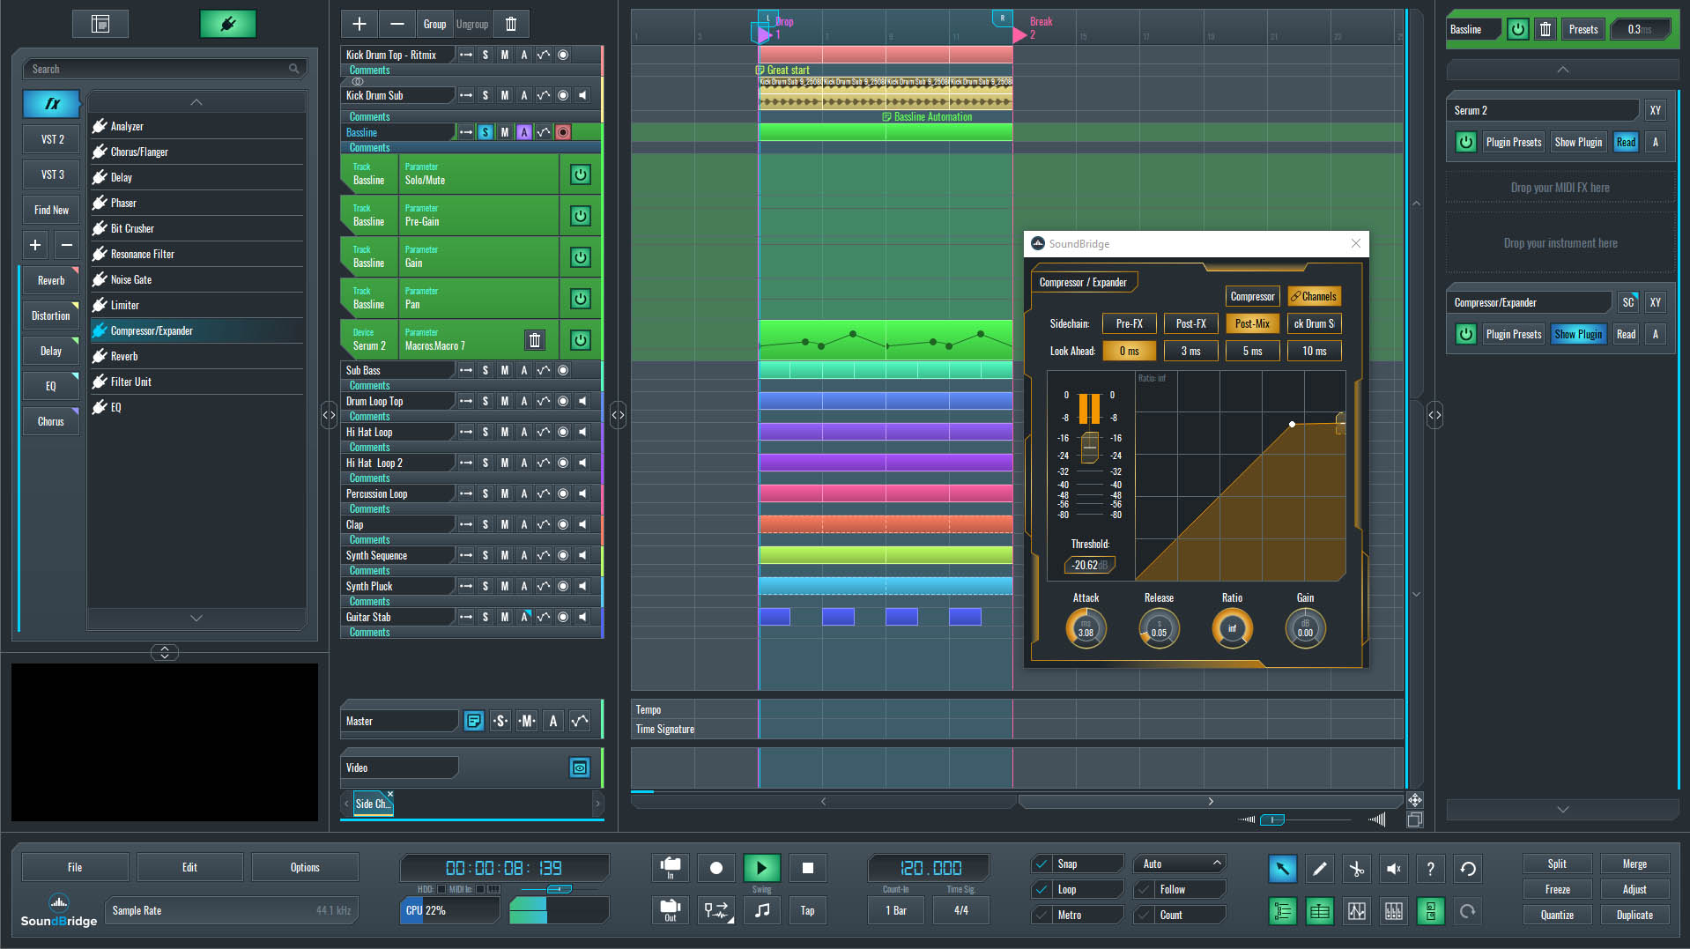
Task: Click the Record button in transport
Action: tap(715, 868)
